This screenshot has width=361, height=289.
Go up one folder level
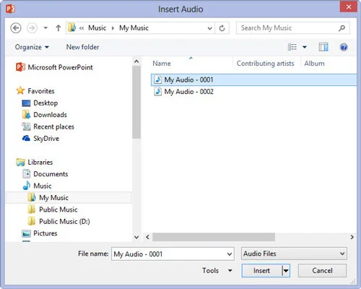pyautogui.click(x=58, y=28)
